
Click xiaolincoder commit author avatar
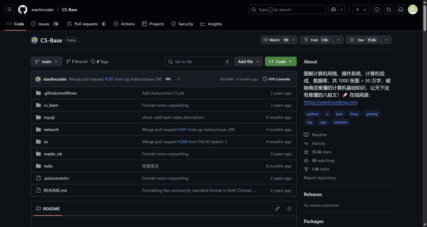click(x=38, y=79)
